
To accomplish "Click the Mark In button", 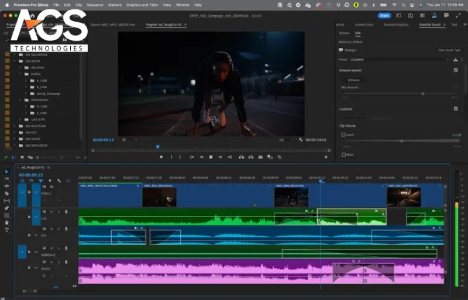I will [x=171, y=157].
